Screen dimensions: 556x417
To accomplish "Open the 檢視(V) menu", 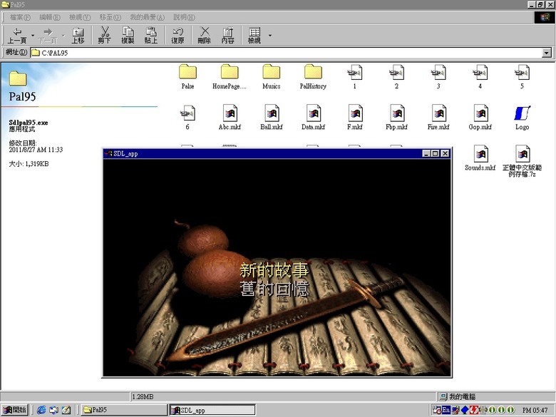I will [x=80, y=17].
